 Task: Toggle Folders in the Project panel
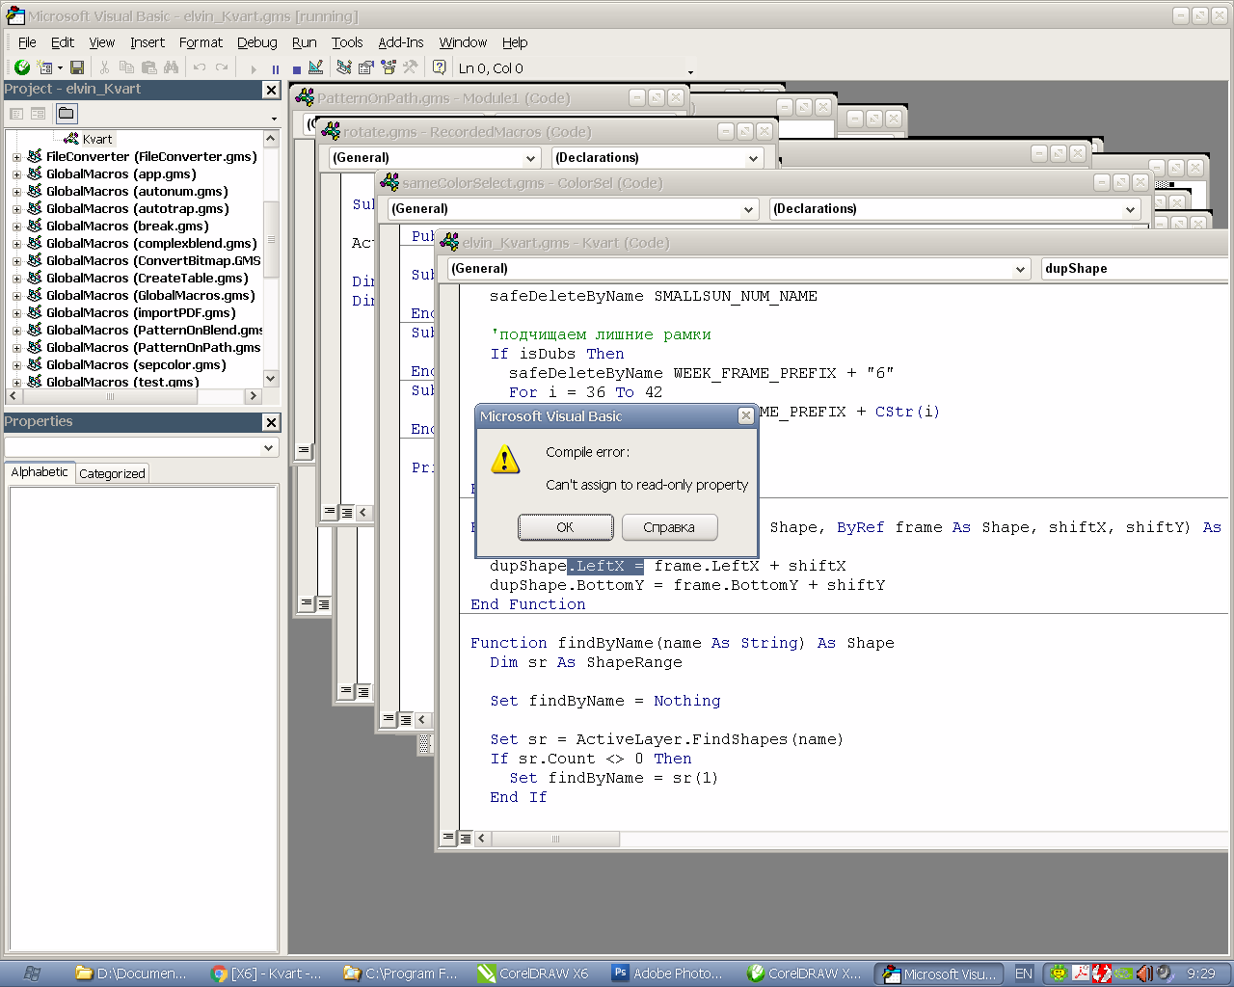pos(66,114)
